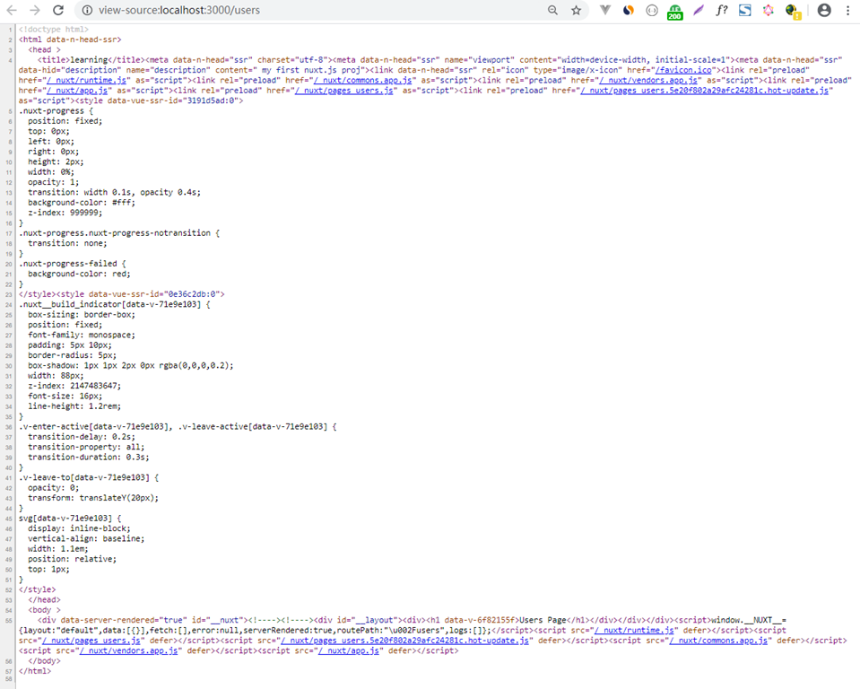Open the site information icon in address bar

(x=87, y=10)
